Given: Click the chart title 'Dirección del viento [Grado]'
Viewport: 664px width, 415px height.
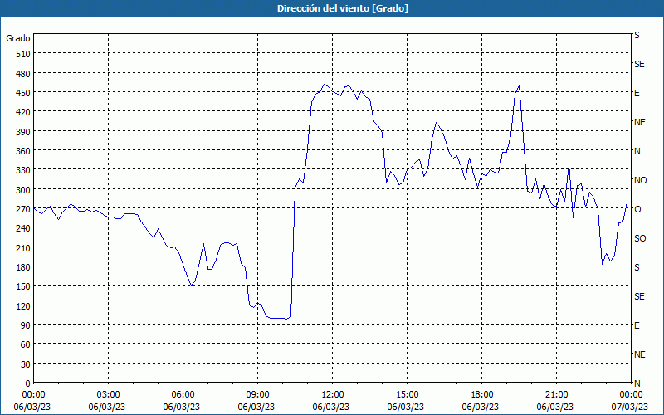Looking at the screenshot, I should (343, 8).
